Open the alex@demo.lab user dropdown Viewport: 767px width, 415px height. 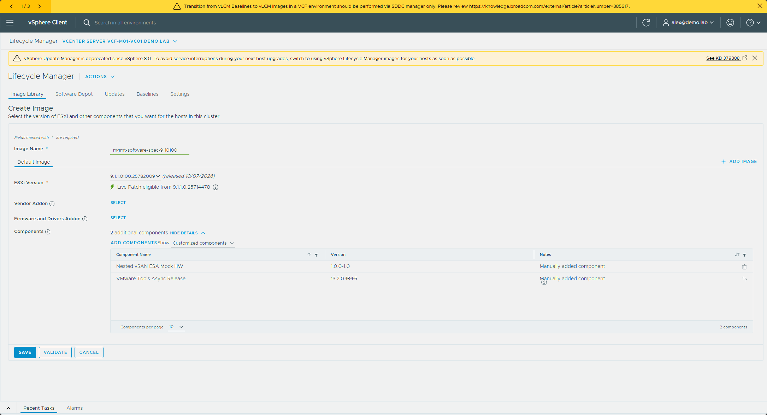point(688,23)
